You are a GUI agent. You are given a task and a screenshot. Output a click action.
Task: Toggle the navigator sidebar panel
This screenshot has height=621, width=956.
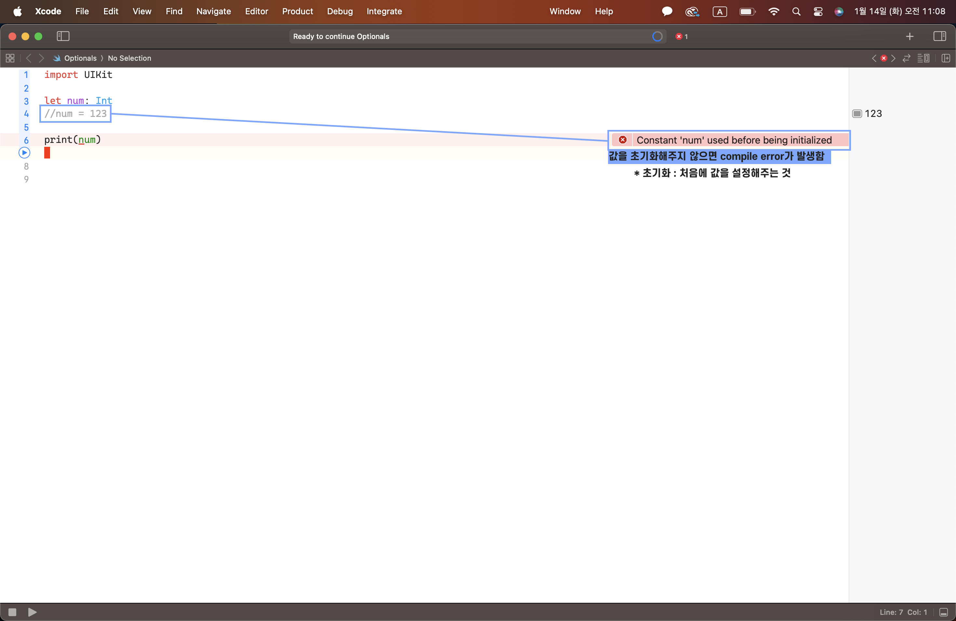point(63,36)
